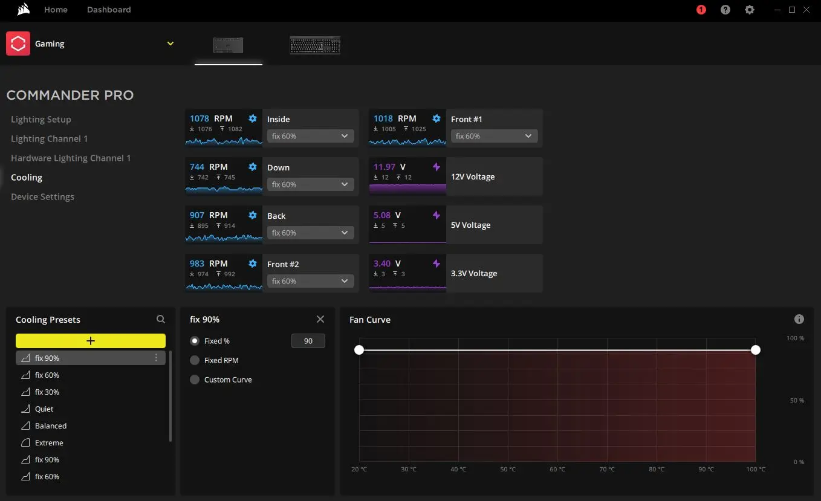
Task: Open the Front #1 fan preset dropdown
Action: 495,136
